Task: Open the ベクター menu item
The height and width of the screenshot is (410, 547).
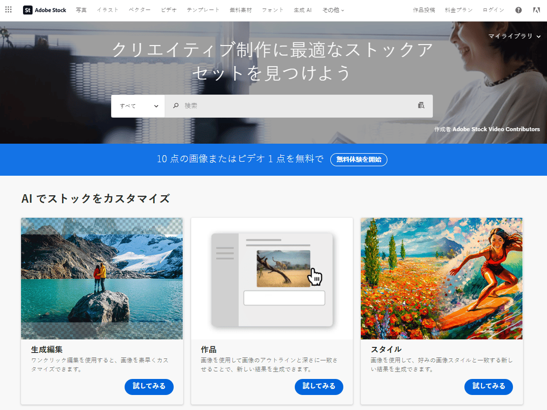Action: (140, 10)
